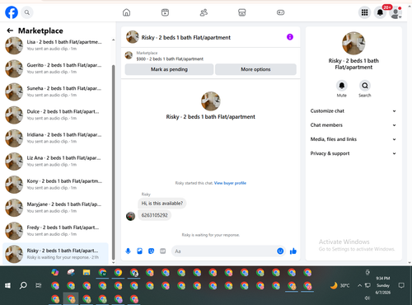Open the Iridiana conversation
Viewport: 412px width, 305px height.
(x=55, y=138)
